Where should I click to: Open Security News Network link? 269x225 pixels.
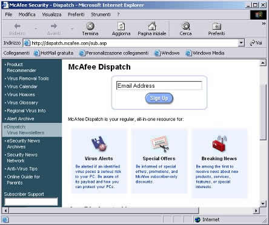coord(22,158)
